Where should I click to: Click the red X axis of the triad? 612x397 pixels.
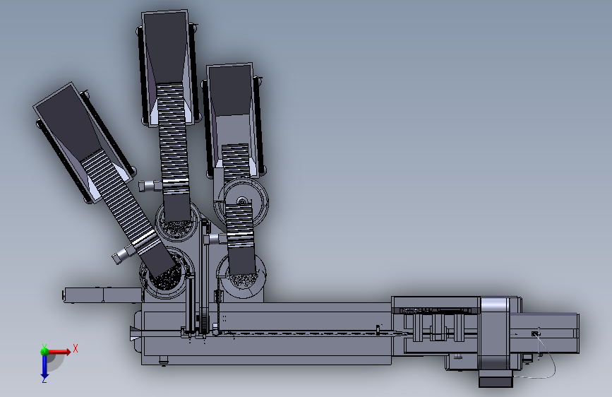[59, 352]
